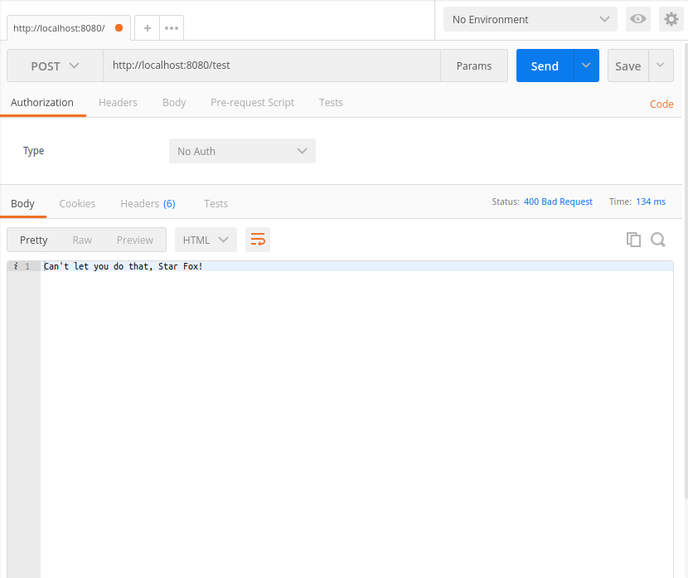Screen dimensions: 688x578
Task: Open the HTML format dropdown
Action: click(206, 240)
